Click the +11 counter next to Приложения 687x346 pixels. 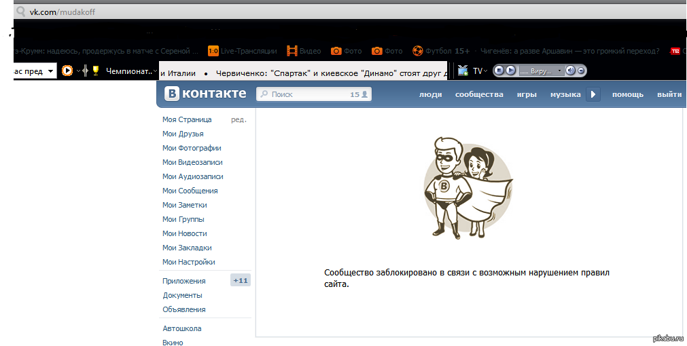[241, 280]
